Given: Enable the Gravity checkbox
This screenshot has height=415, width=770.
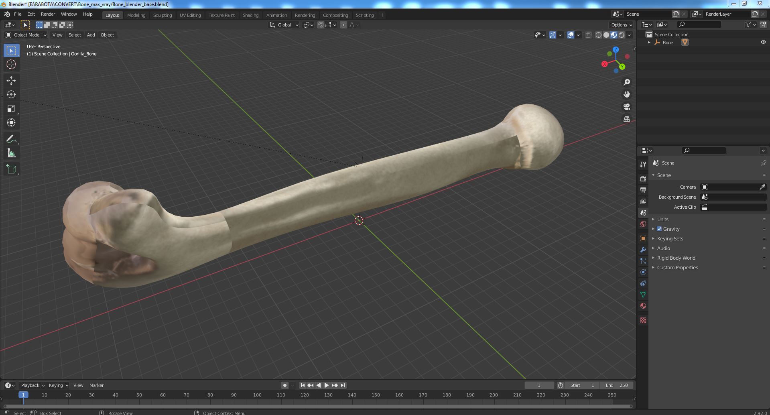Looking at the screenshot, I should click(x=659, y=229).
